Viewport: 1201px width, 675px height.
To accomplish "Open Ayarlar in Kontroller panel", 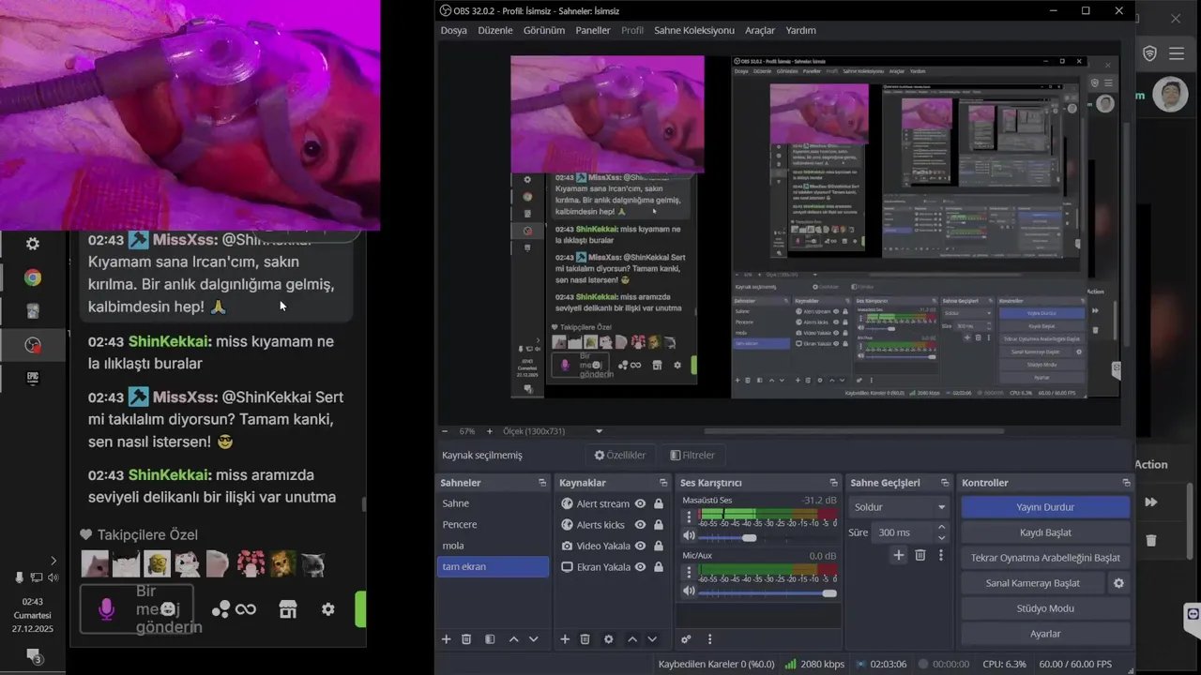I will (1045, 634).
